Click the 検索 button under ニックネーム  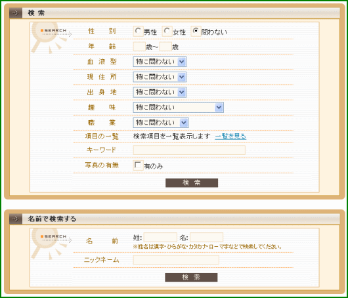(191, 278)
